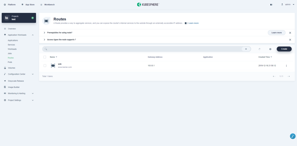Click the 2019-12-18 21:50:12 created time
The height and width of the screenshot is (146, 297).
click(x=267, y=66)
